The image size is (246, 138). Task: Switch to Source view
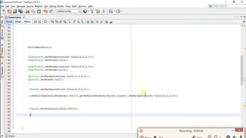(x=9, y=22)
